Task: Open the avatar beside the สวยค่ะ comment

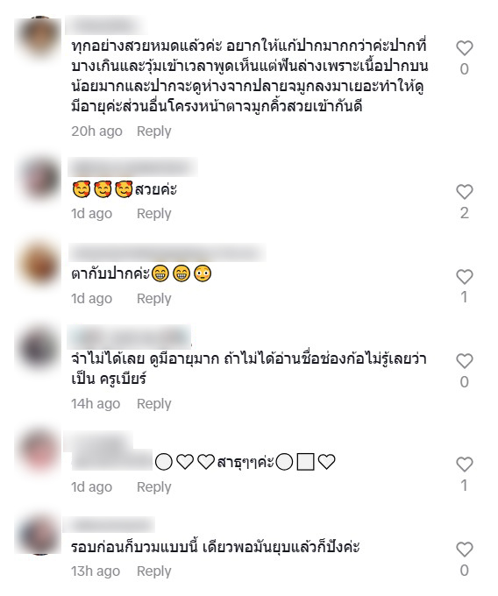Action: 38,181
